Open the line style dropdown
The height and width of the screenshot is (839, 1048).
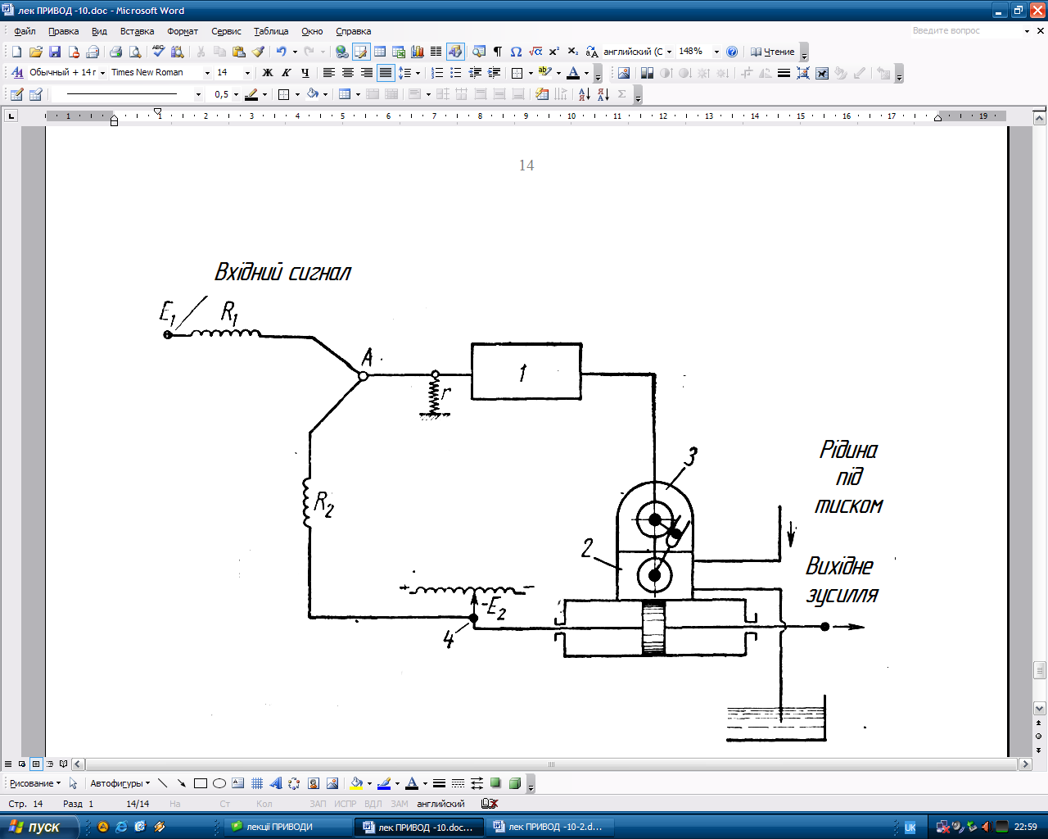coord(197,94)
